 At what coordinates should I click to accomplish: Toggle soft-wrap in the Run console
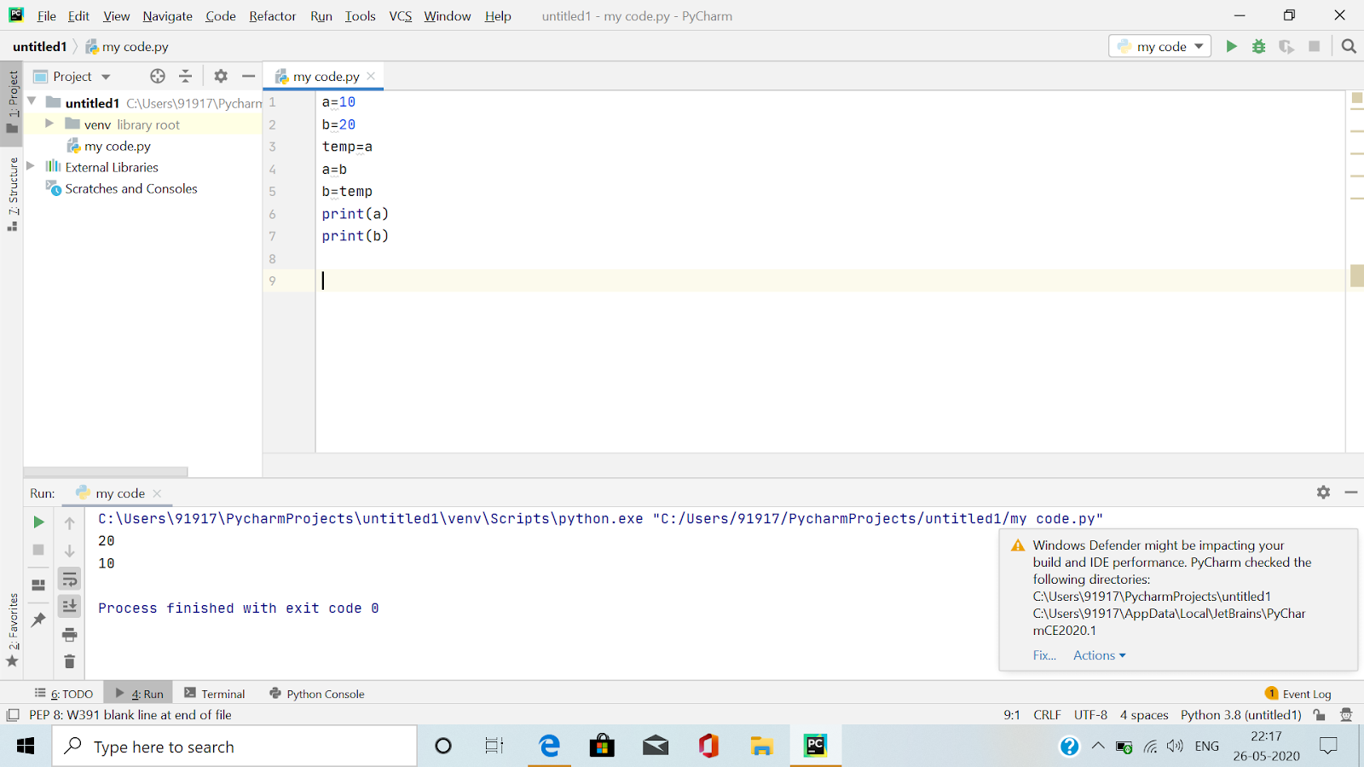click(69, 579)
